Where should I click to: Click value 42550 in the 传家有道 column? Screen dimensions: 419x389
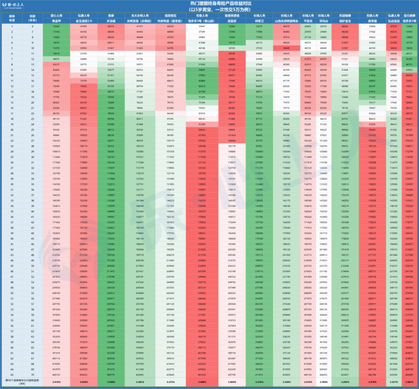coord(170,26)
